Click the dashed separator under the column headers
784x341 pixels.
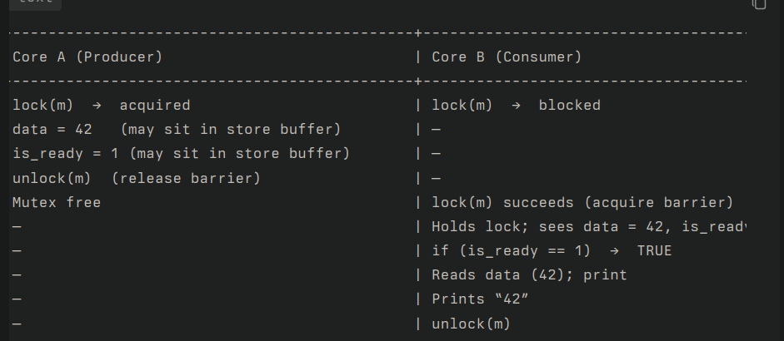coord(377,81)
